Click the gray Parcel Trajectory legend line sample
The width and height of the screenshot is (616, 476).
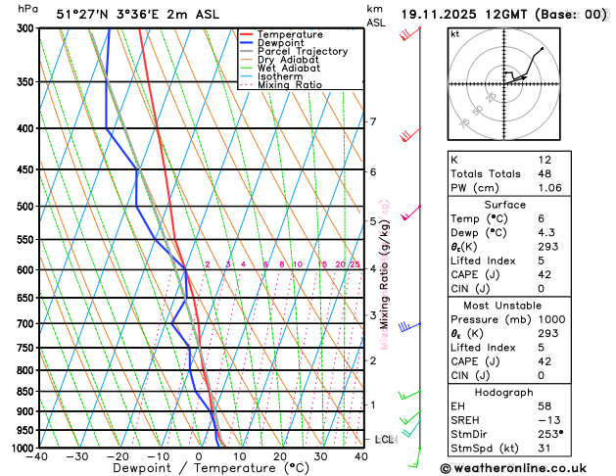coord(247,52)
